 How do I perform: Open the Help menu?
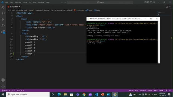click(x=48, y=2)
